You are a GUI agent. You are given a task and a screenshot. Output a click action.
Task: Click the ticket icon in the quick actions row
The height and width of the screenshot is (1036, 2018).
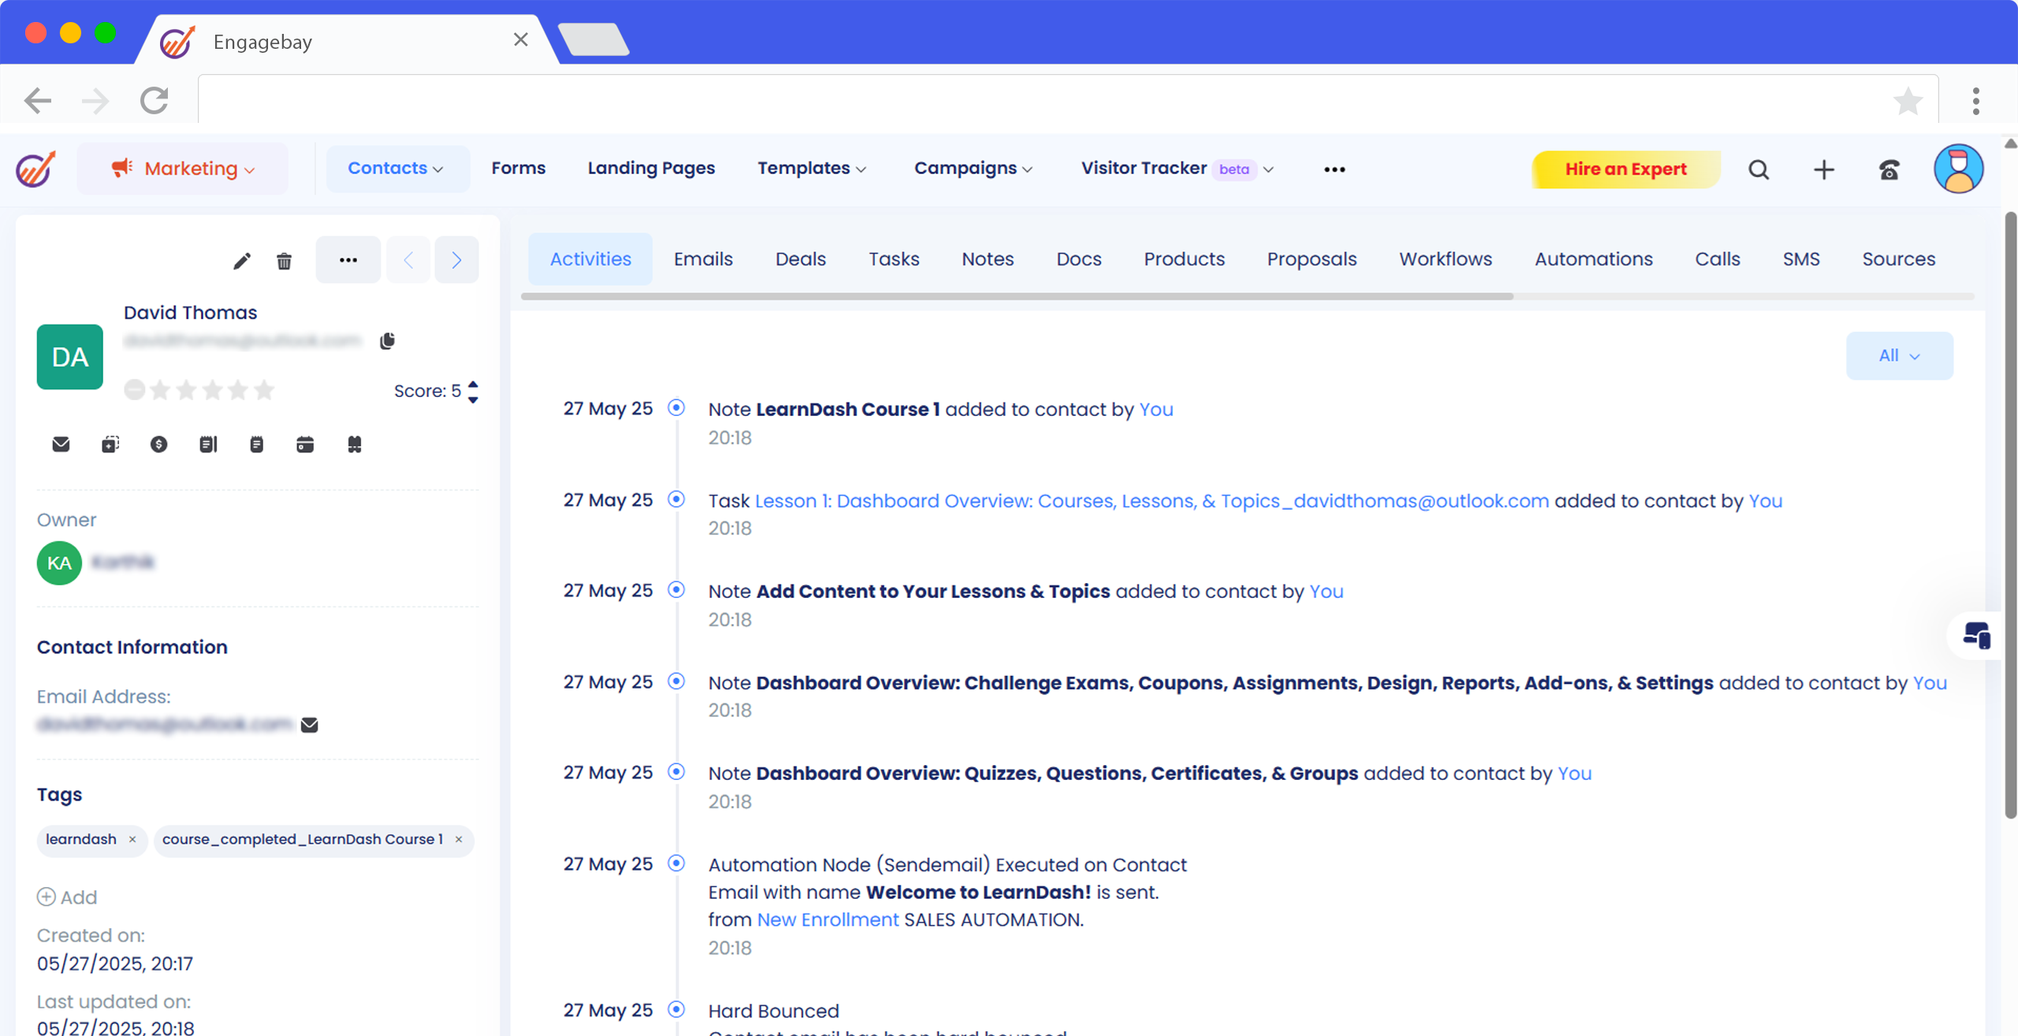coord(355,444)
